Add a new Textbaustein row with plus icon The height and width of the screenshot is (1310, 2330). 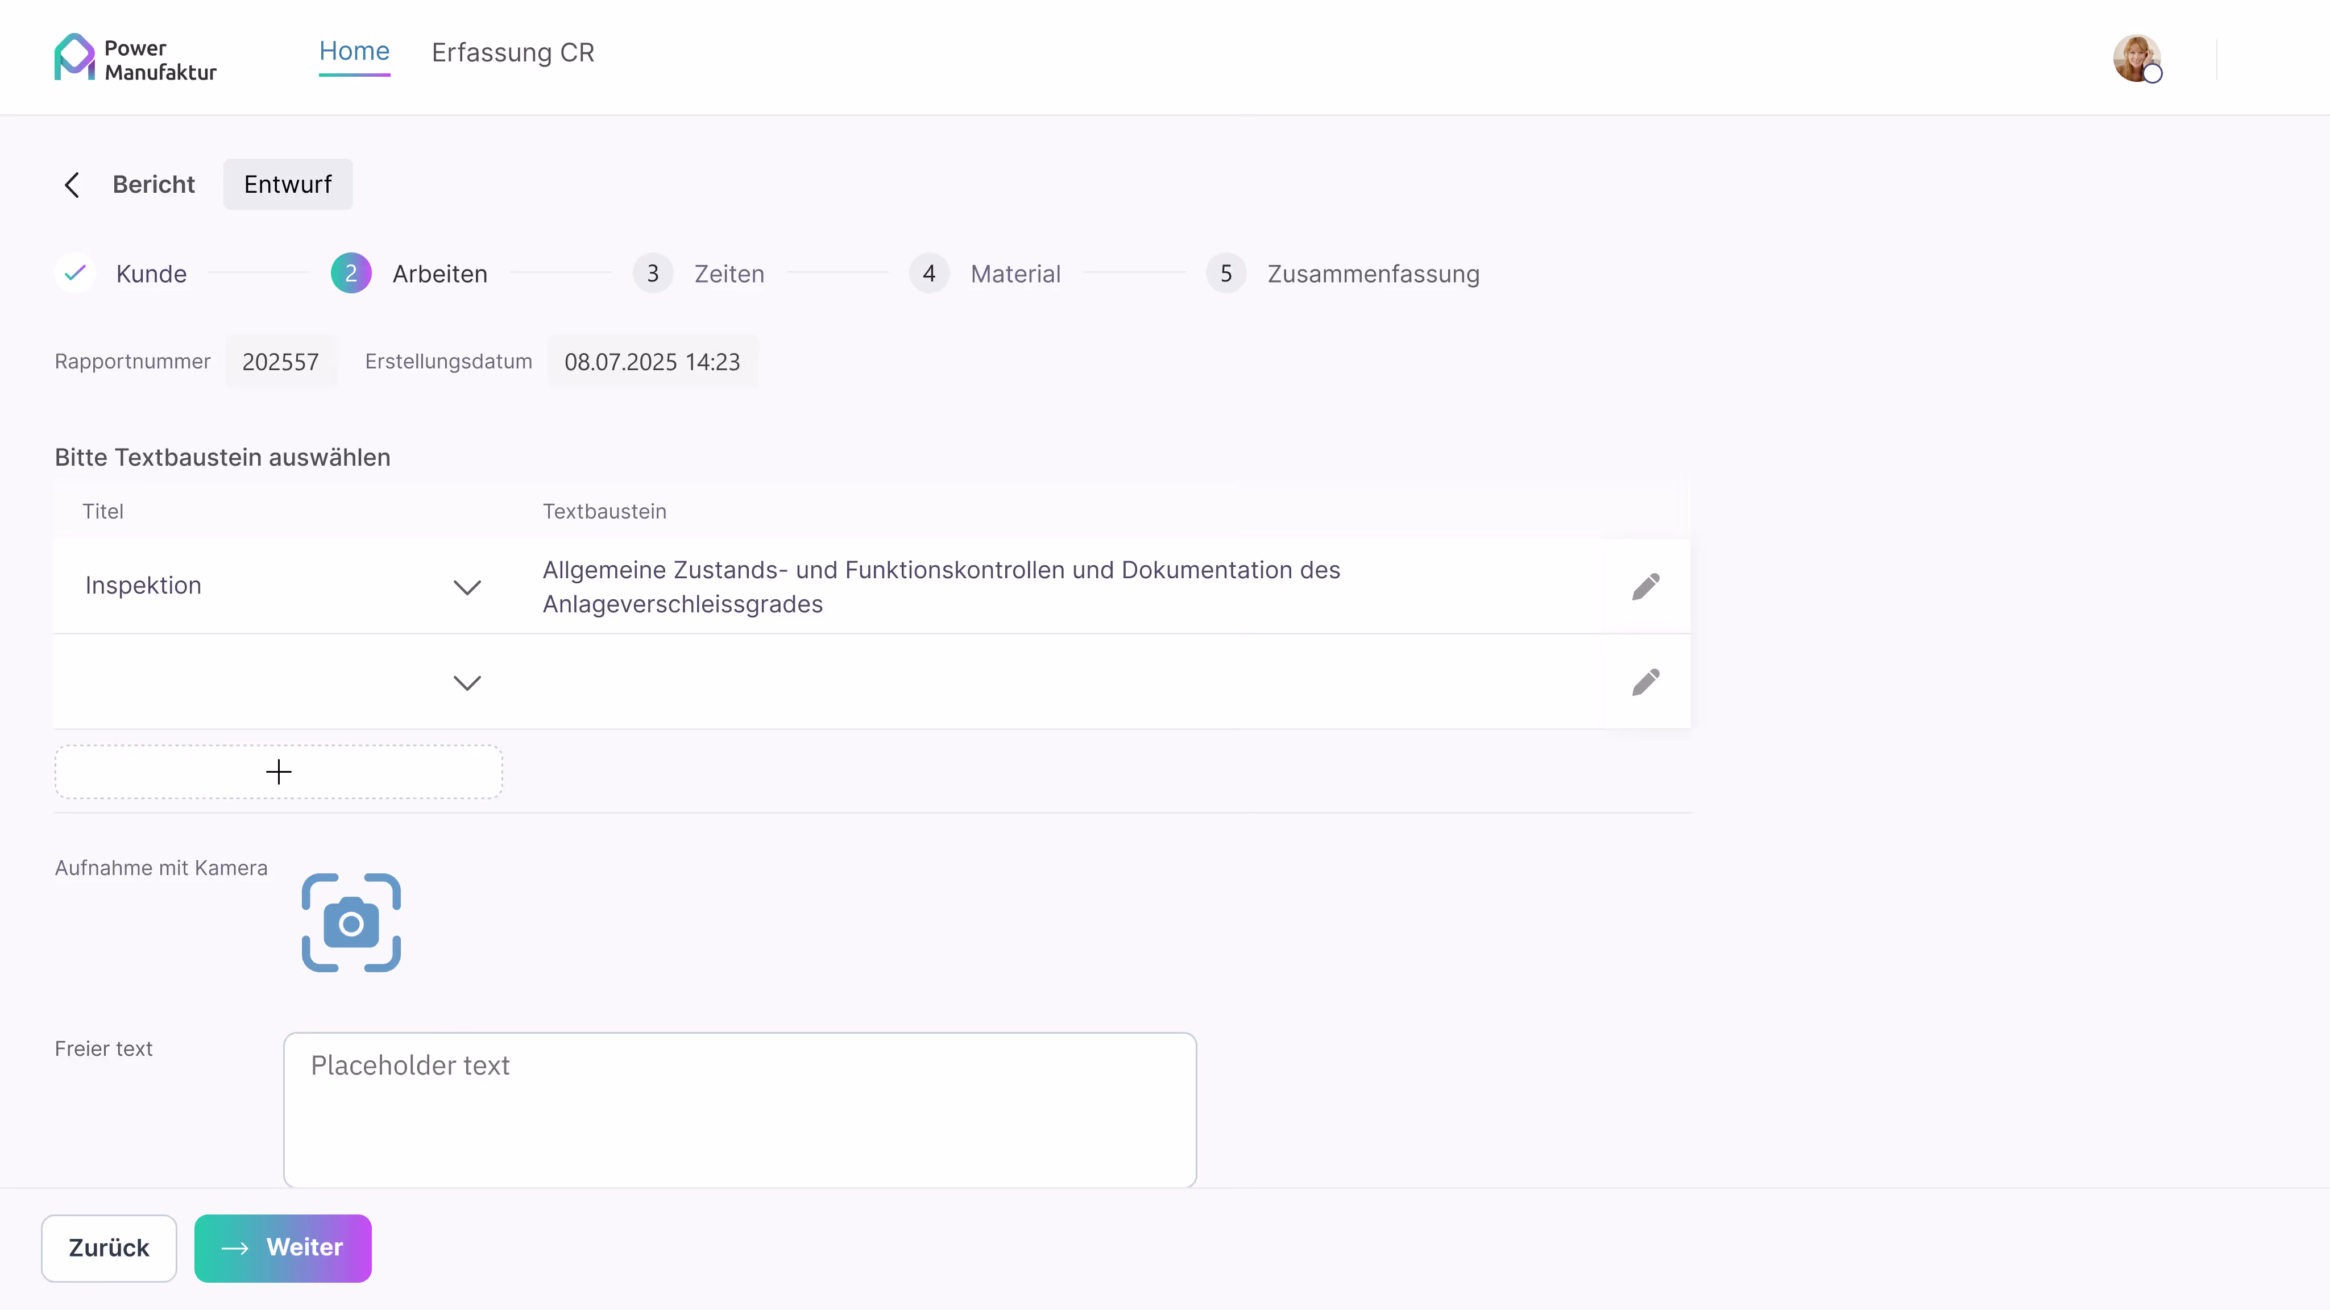pyautogui.click(x=277, y=771)
